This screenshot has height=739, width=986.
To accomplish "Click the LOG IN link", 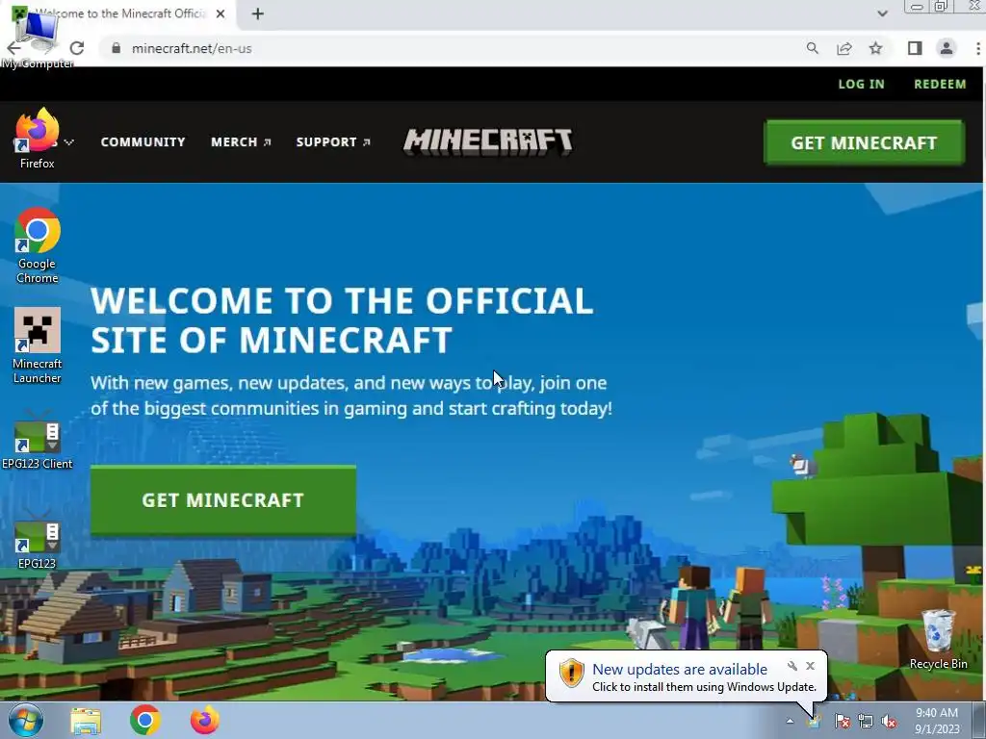I will point(861,85).
